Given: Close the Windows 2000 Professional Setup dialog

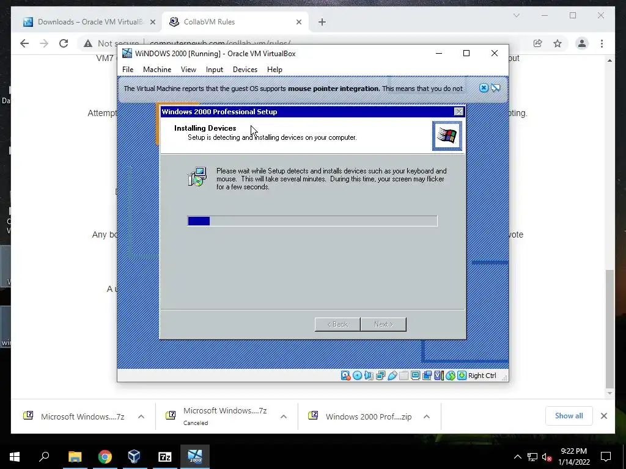Looking at the screenshot, I should [459, 112].
